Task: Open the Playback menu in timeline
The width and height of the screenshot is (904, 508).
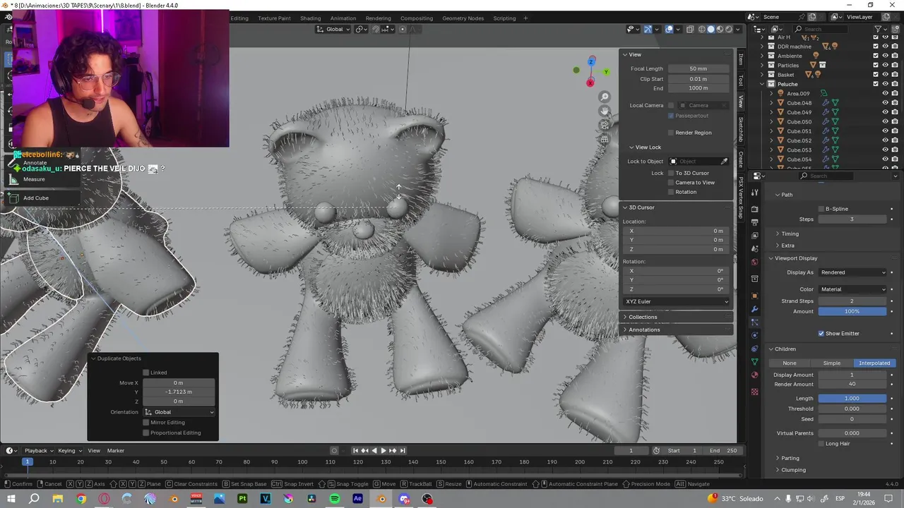Action: 38,451
